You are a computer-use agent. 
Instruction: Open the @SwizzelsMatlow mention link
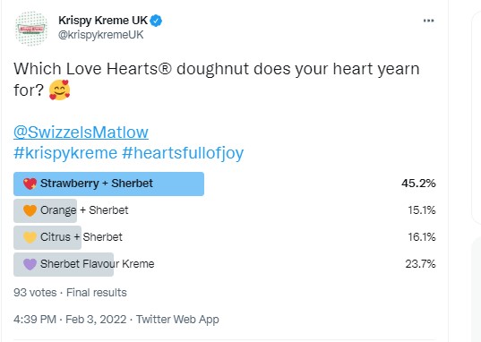pyautogui.click(x=81, y=133)
